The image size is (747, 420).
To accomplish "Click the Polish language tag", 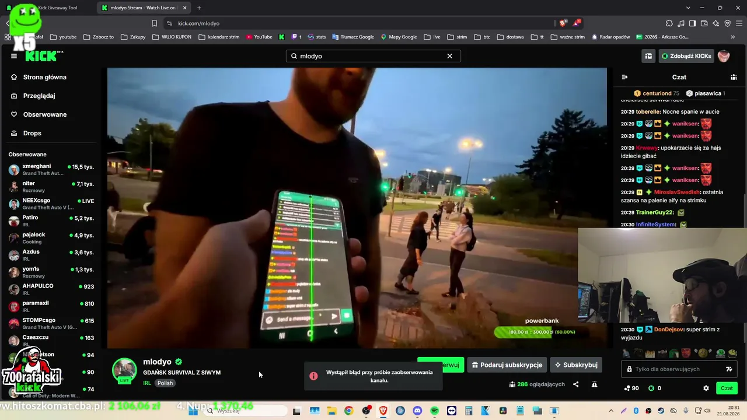I will pyautogui.click(x=165, y=383).
